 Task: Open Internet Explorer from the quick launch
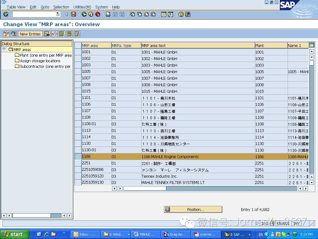(47, 234)
